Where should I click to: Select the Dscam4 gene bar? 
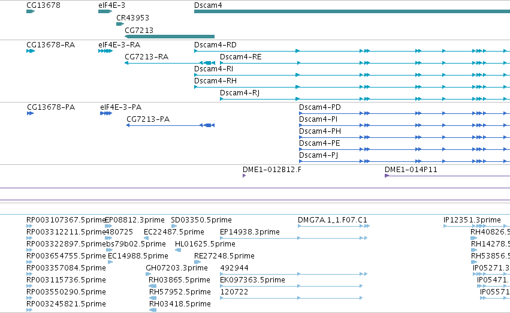pos(352,11)
